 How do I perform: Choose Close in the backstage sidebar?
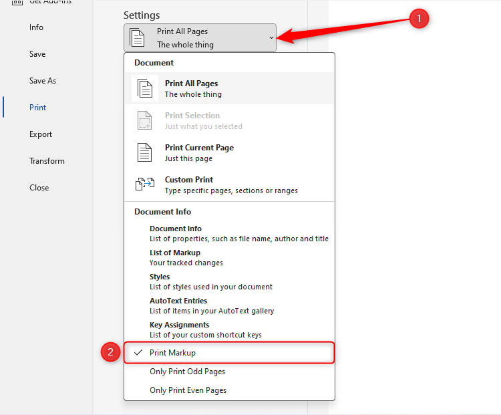[39, 188]
